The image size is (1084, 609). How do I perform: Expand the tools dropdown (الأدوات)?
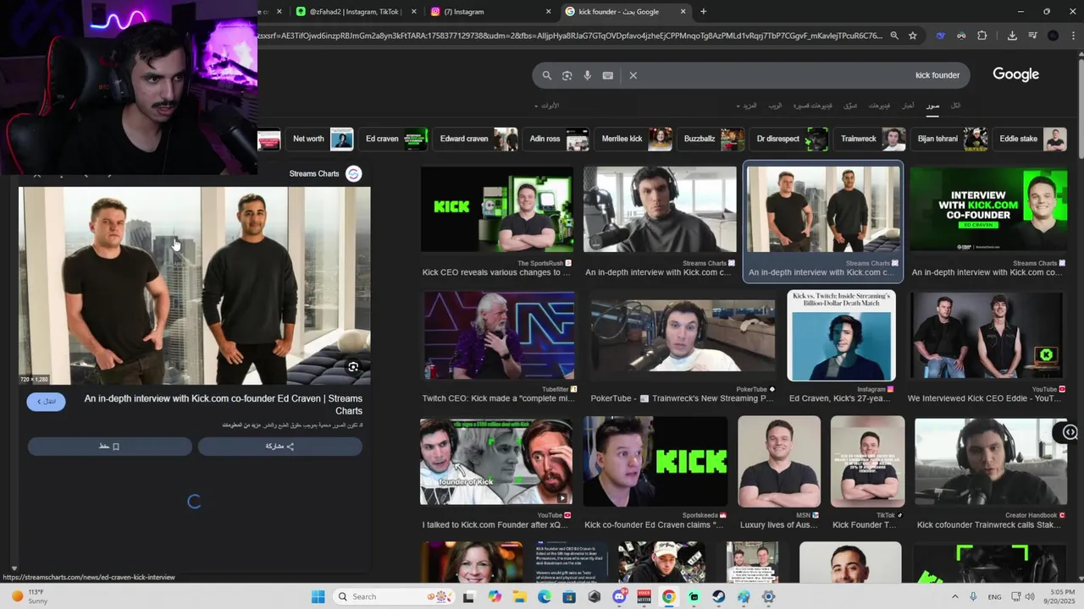pyautogui.click(x=547, y=106)
